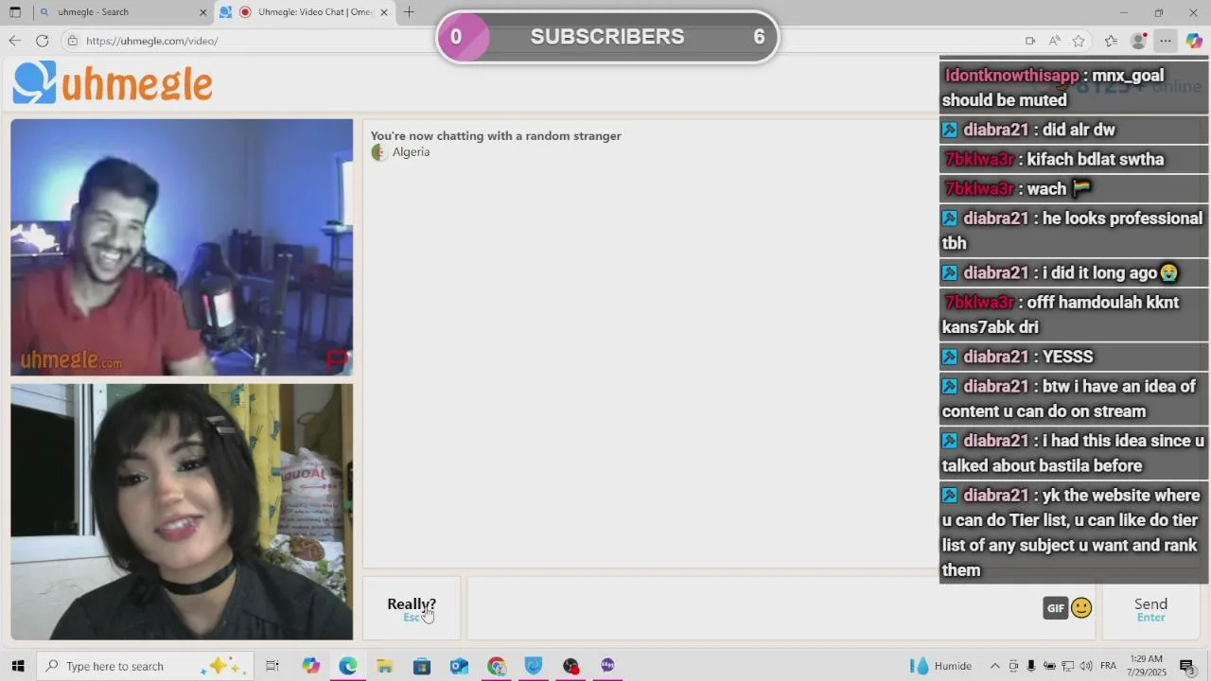1211x681 pixels.
Task: Click the Algeria flag icon
Action: tap(379, 152)
